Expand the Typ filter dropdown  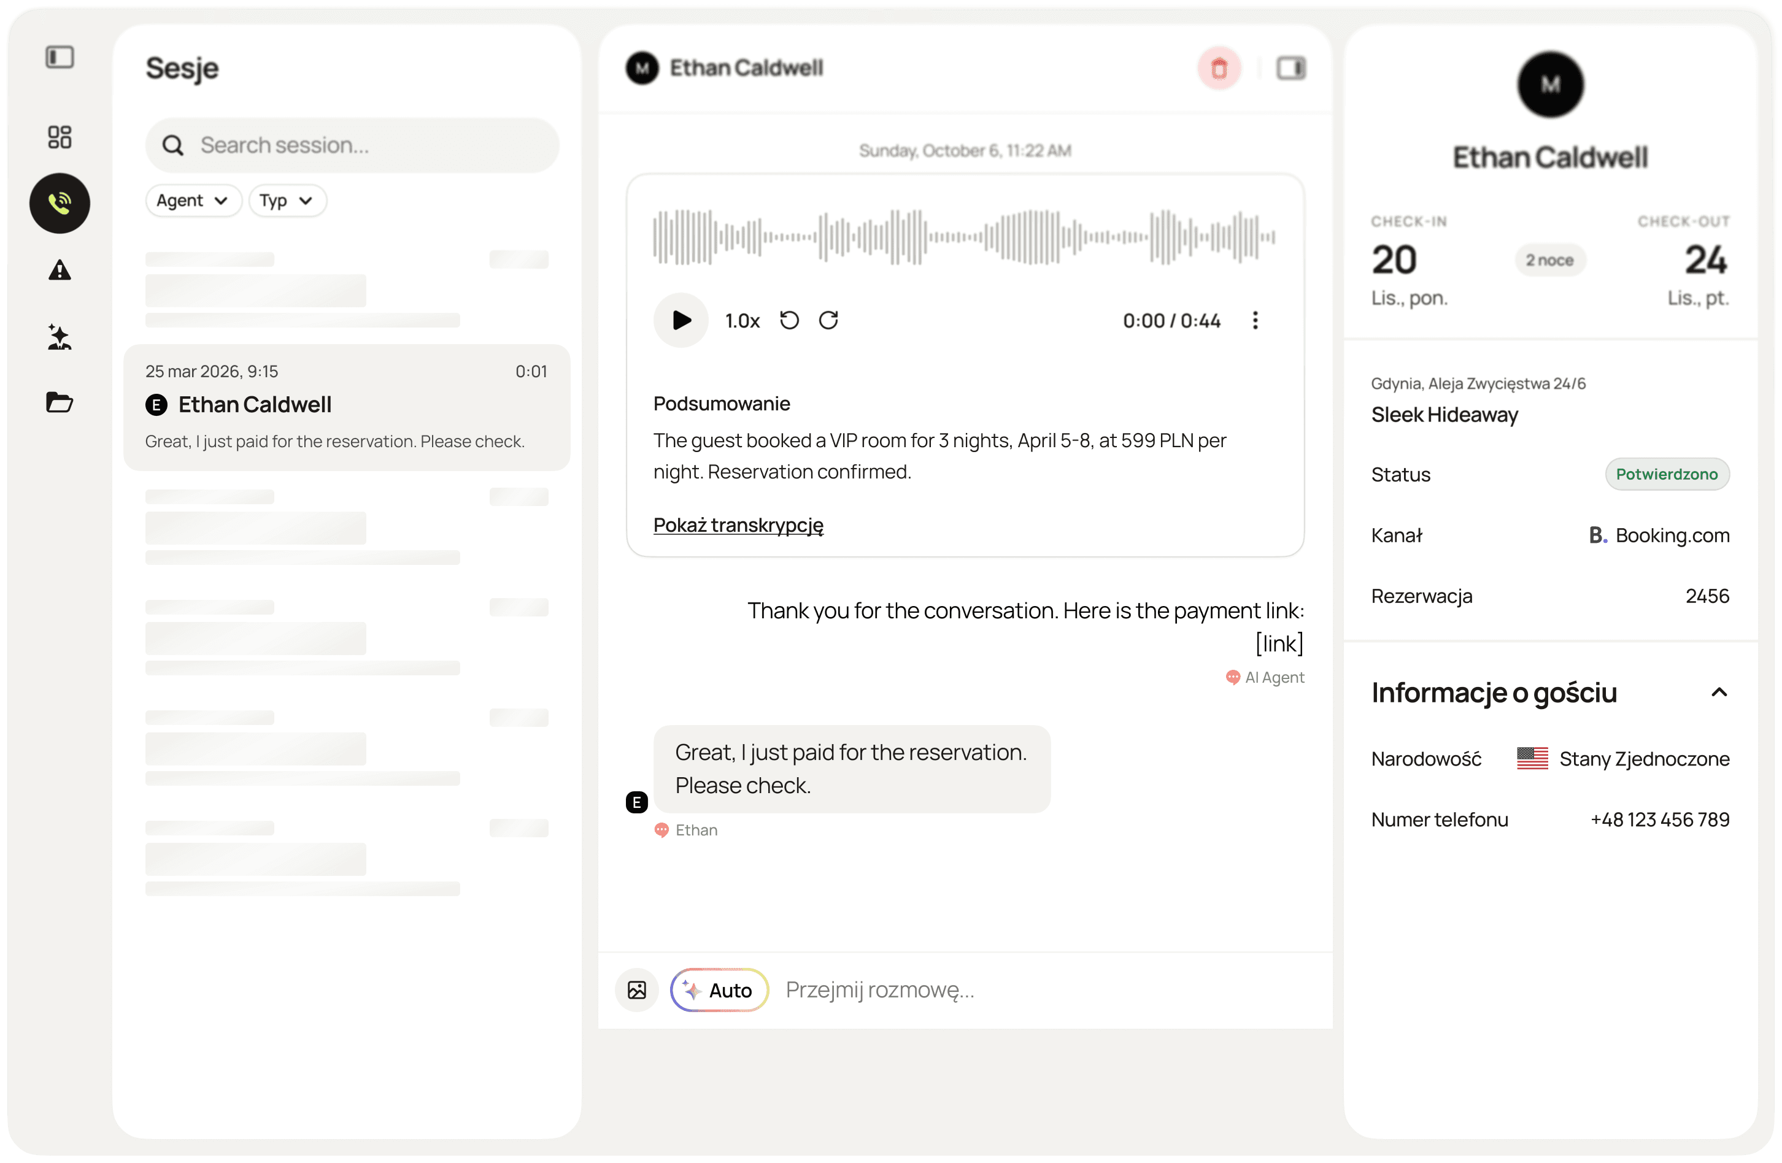[286, 201]
